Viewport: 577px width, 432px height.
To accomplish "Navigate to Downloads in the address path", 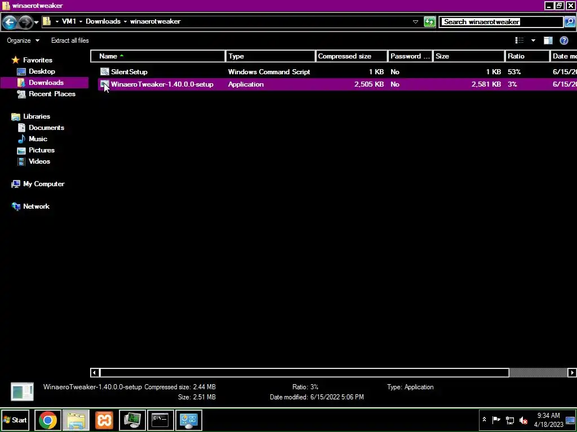I will tap(103, 21).
